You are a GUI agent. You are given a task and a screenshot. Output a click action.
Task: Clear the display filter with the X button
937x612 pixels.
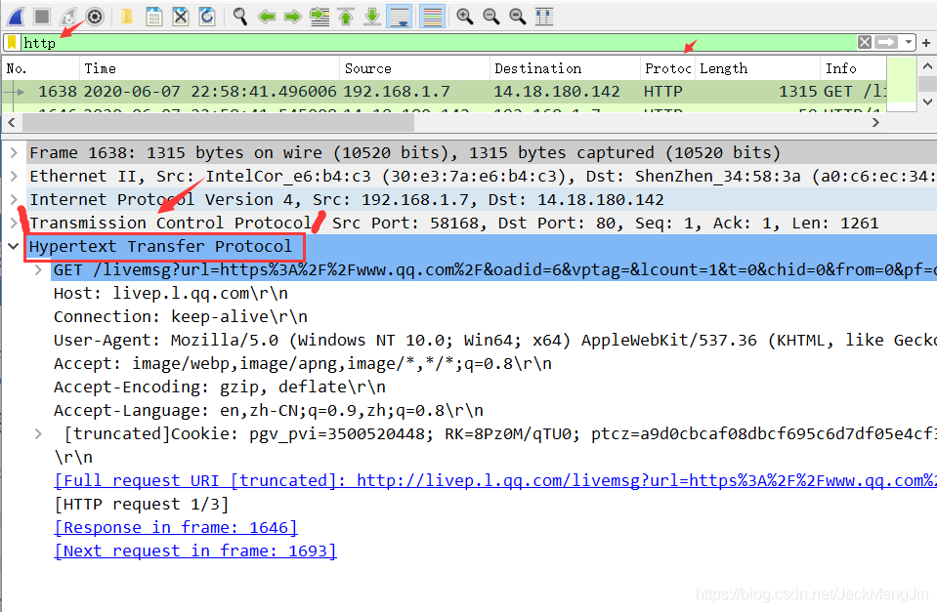(864, 42)
